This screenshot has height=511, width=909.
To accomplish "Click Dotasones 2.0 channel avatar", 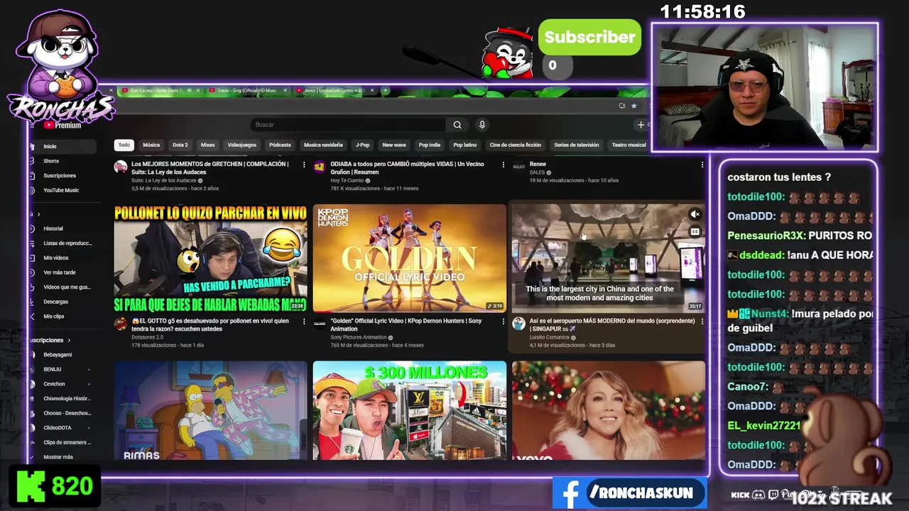I will [x=121, y=324].
